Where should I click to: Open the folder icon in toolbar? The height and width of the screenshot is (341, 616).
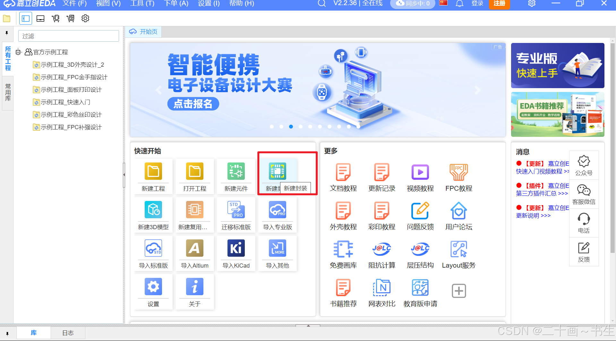(x=7, y=18)
